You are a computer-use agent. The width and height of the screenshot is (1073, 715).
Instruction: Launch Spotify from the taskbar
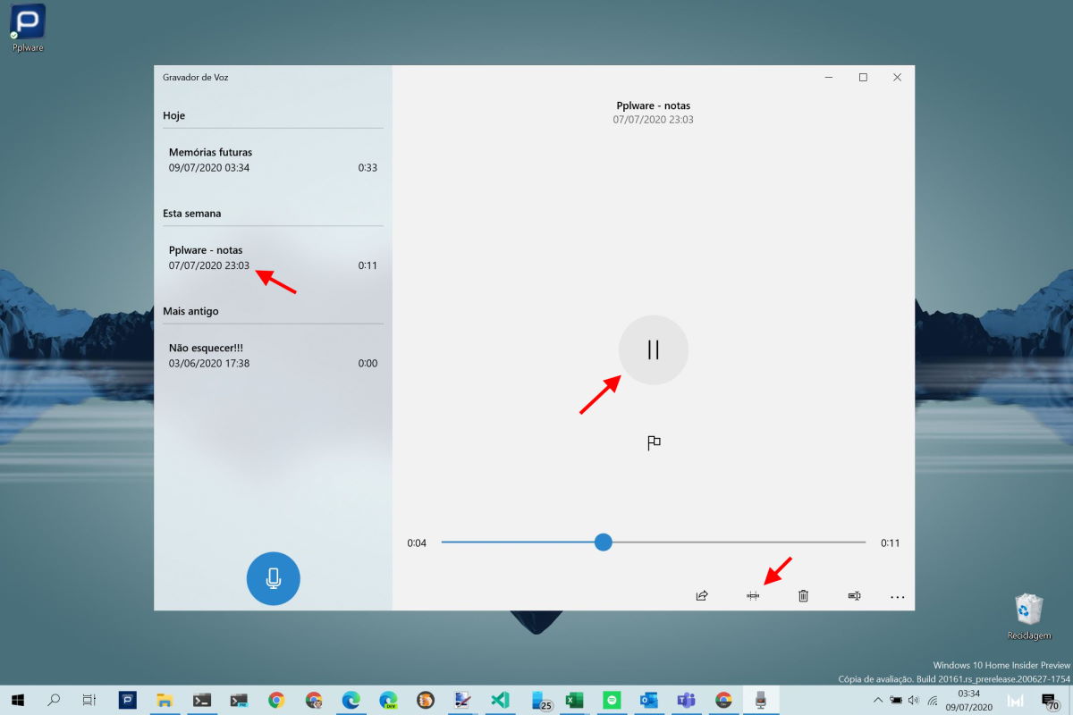(612, 700)
